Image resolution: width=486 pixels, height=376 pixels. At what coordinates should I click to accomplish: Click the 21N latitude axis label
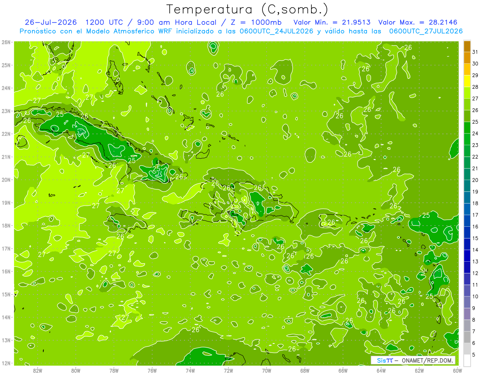coord(6,157)
